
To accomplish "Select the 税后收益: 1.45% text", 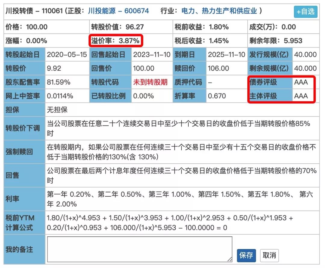I will [202, 41].
